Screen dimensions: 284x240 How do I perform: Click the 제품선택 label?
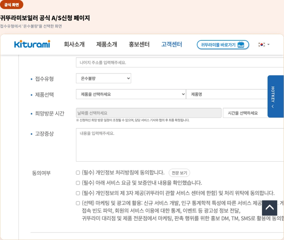[x=44, y=95]
